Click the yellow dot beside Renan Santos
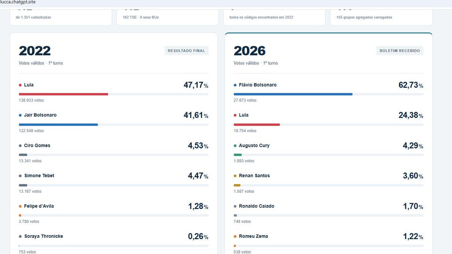 point(235,176)
